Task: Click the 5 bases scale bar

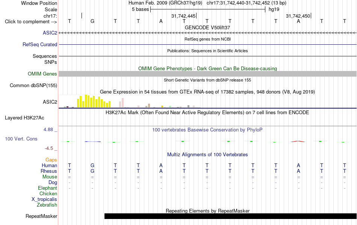Action: pyautogui.click(x=208, y=9)
